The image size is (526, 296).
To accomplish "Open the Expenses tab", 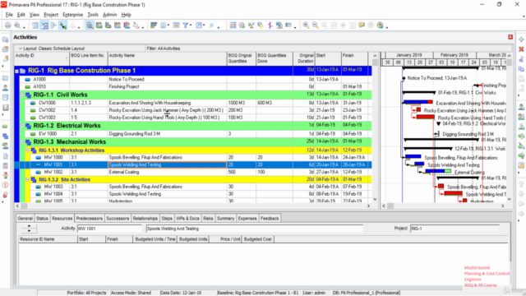I will click(x=247, y=219).
